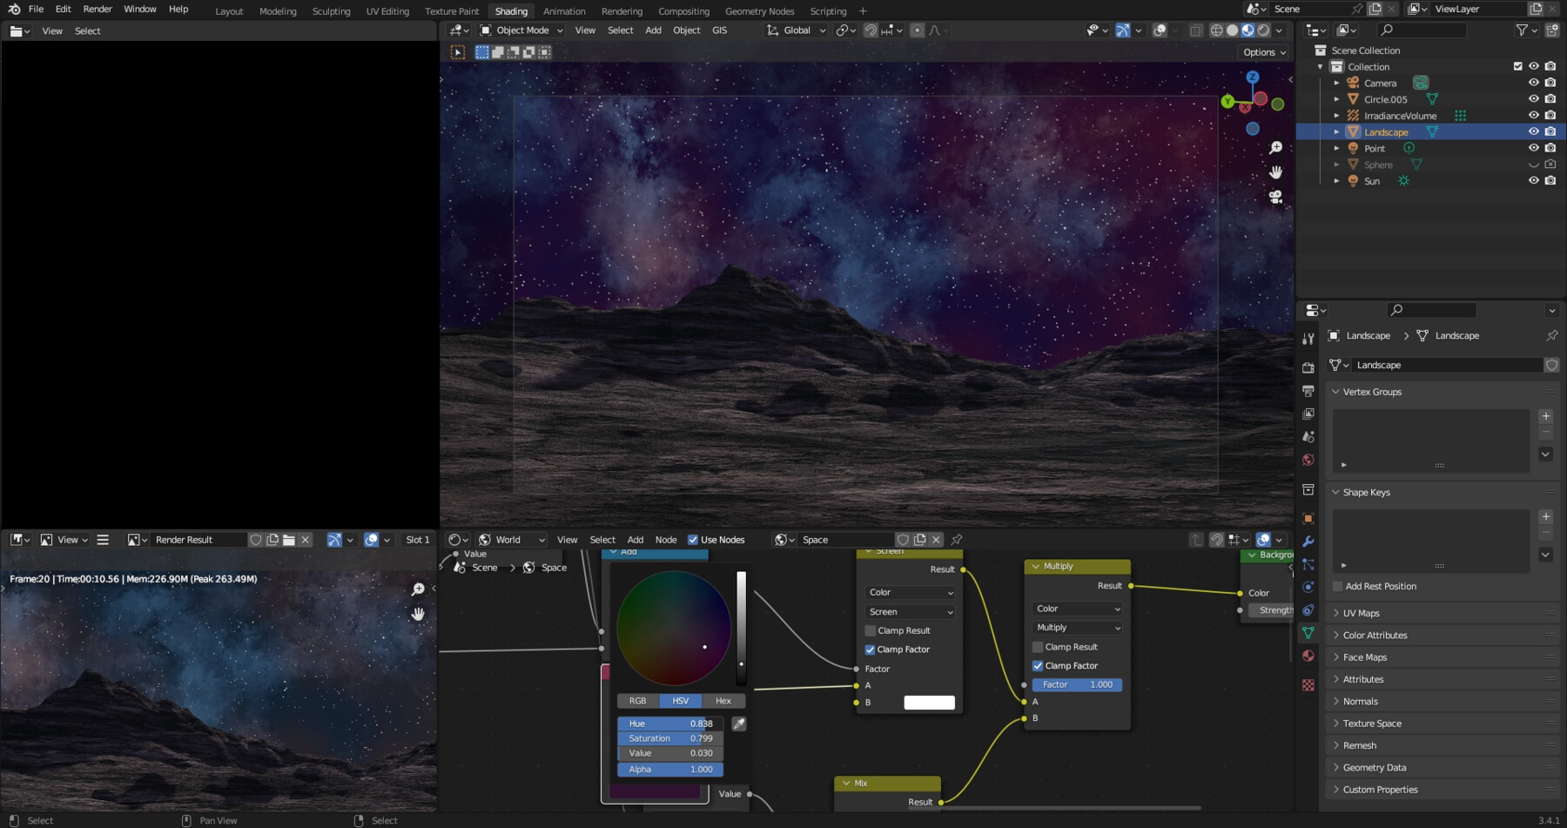Open the Object Constraints tab
This screenshot has width=1567, height=828.
[1308, 610]
